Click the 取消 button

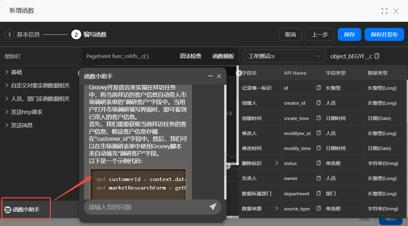click(290, 34)
